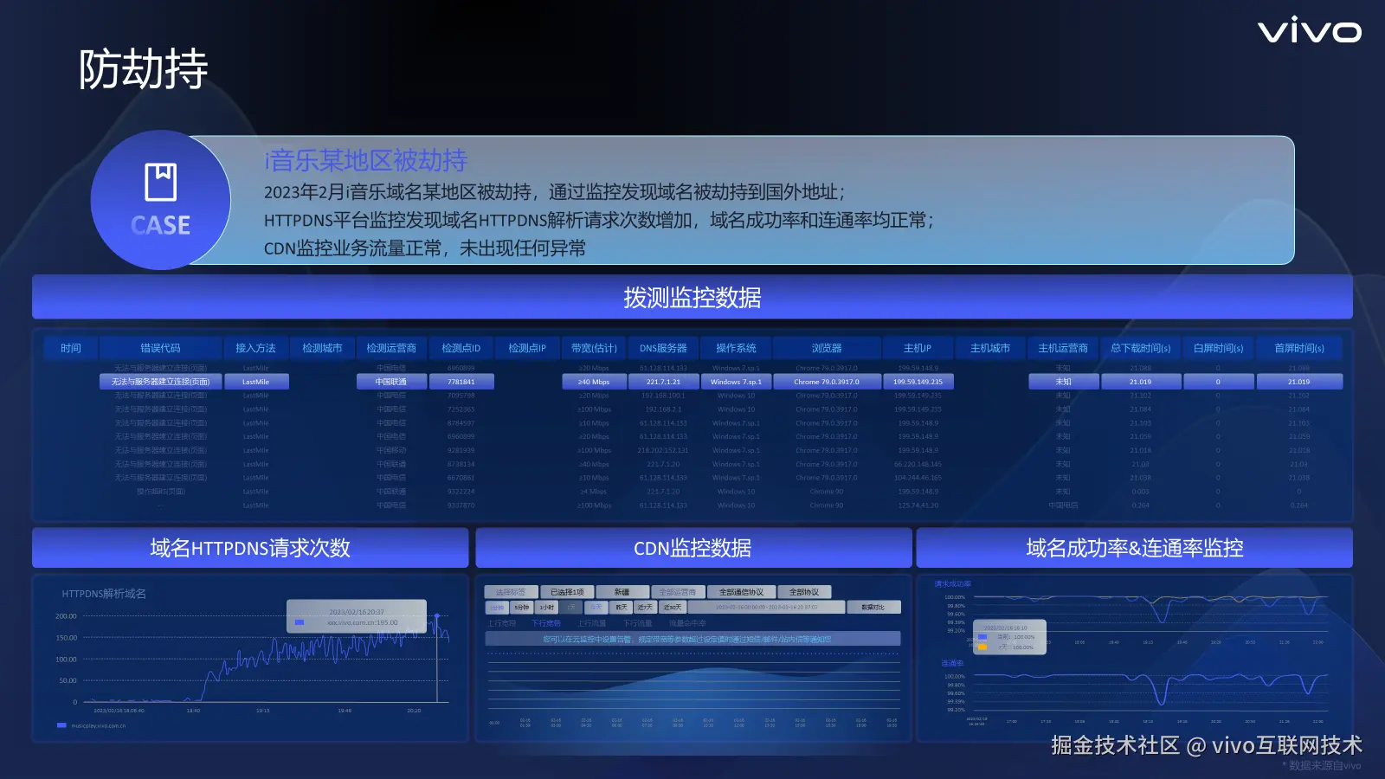1385x779 pixels.
Task: Click the CDN监控数据 banner
Action: click(692, 548)
